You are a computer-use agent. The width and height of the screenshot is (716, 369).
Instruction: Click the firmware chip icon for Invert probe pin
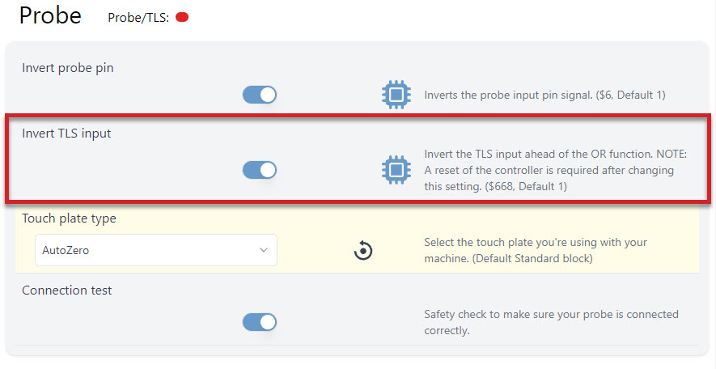[396, 95]
